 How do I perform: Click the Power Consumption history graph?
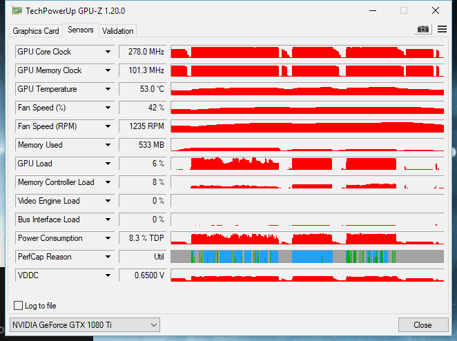[x=307, y=238]
